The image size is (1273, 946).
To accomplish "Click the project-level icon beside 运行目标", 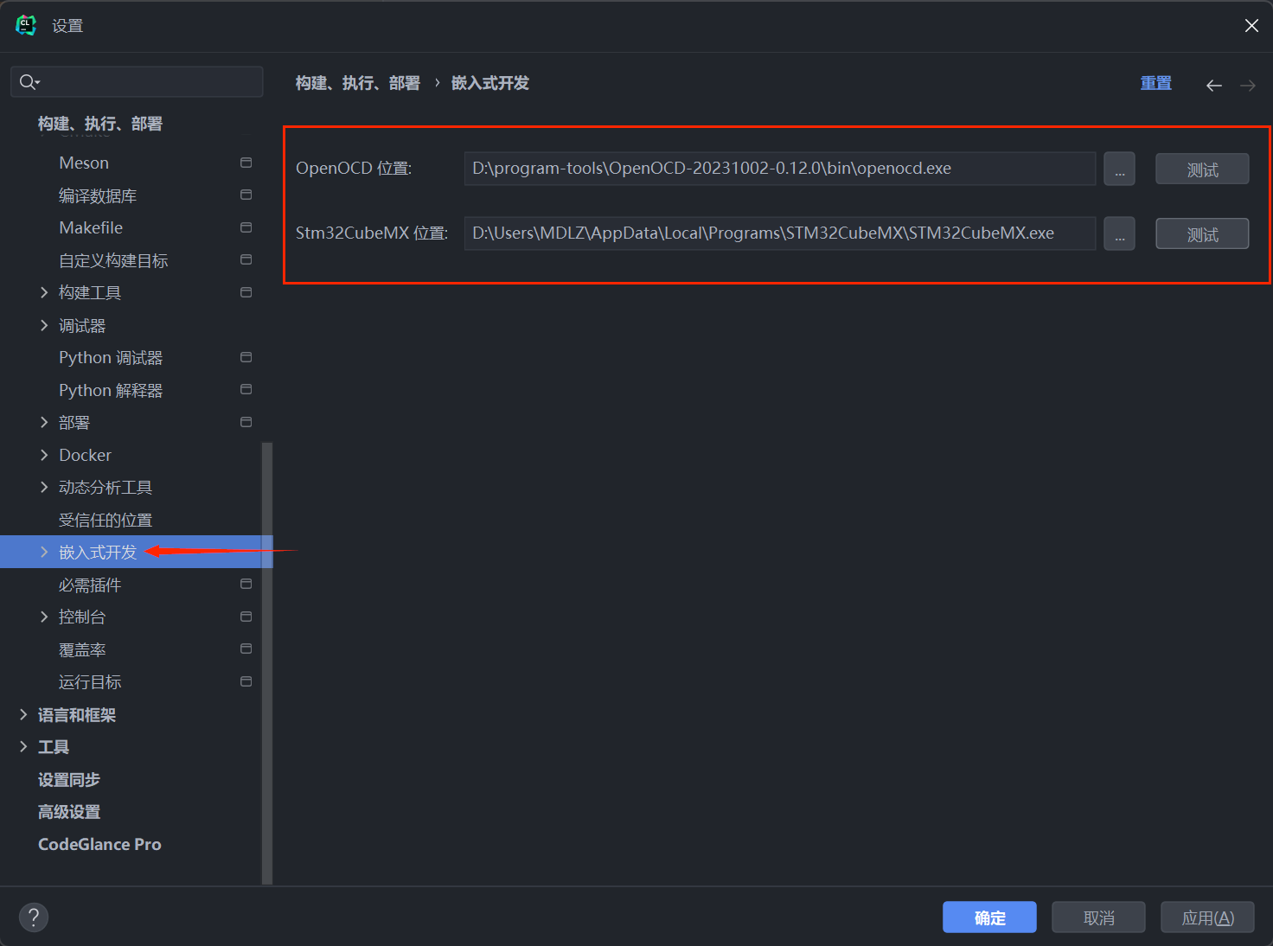I will (x=246, y=681).
